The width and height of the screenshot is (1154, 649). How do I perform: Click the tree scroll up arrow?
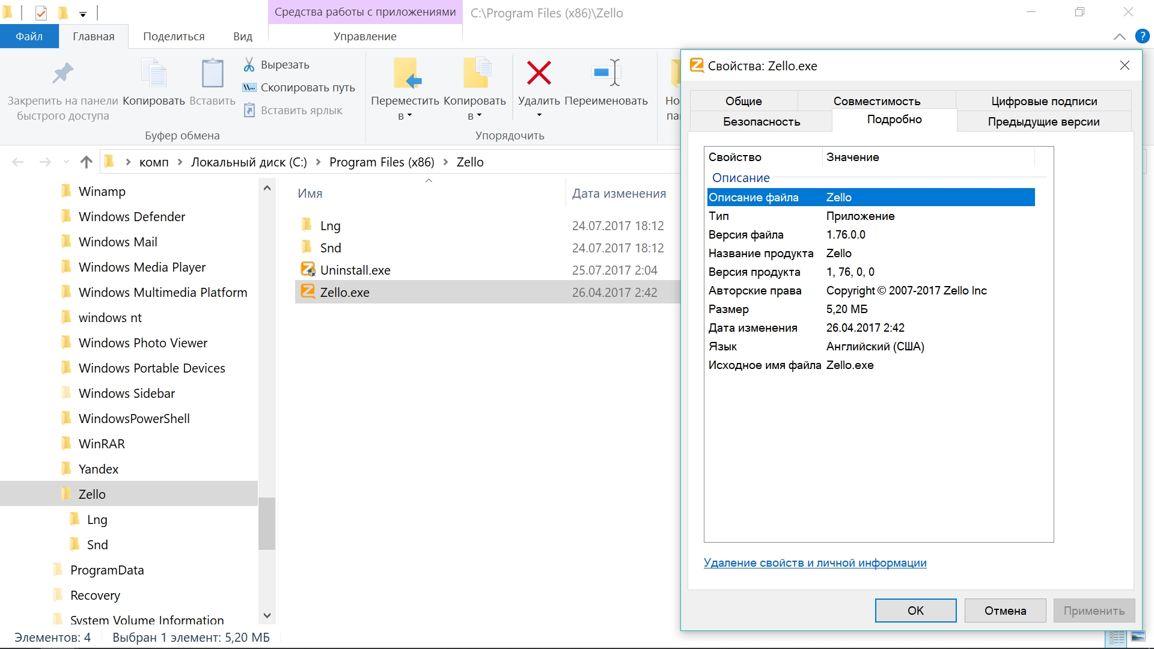click(x=267, y=188)
